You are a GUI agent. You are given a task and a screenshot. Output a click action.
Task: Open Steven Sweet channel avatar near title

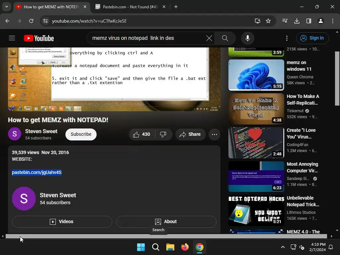coord(15,134)
